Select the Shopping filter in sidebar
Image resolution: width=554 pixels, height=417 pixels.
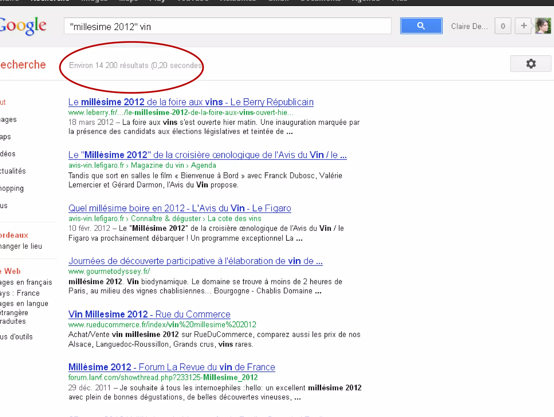12,188
